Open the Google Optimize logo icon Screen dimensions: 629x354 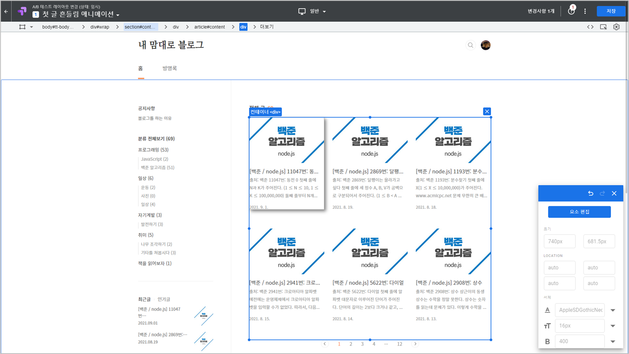[x=22, y=11]
